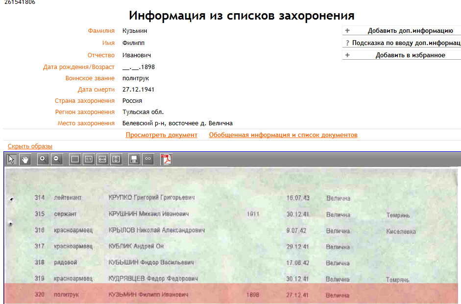This screenshot has height=304, width=461.
Task: Zoom out of the document image
Action: [56, 159]
